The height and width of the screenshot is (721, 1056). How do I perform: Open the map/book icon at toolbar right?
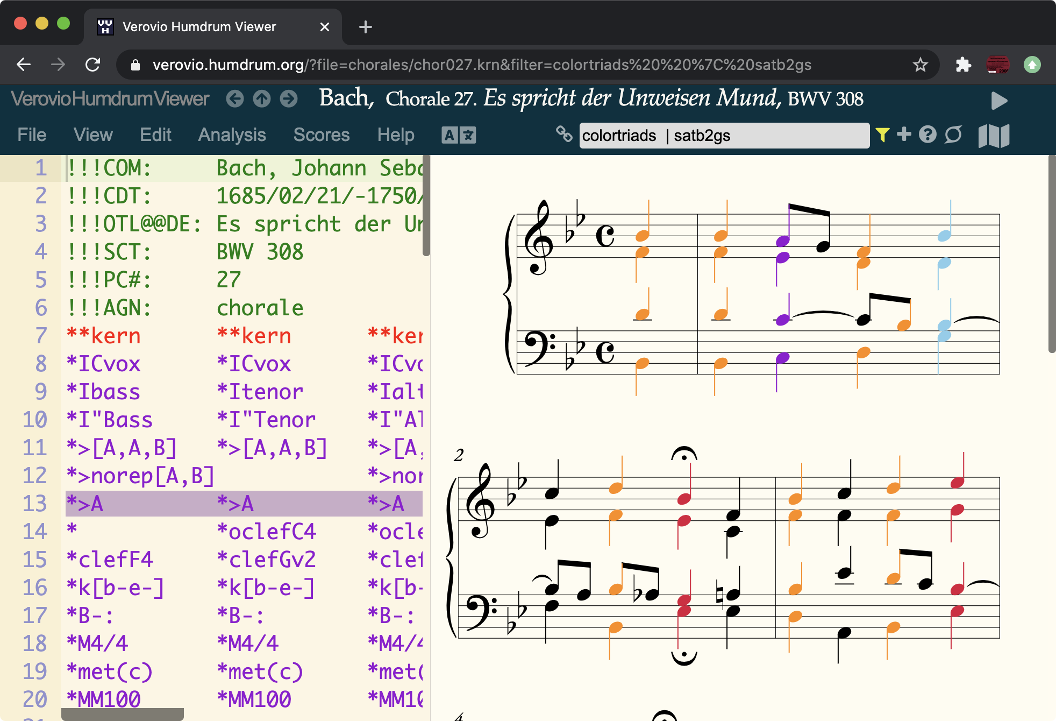[994, 136]
